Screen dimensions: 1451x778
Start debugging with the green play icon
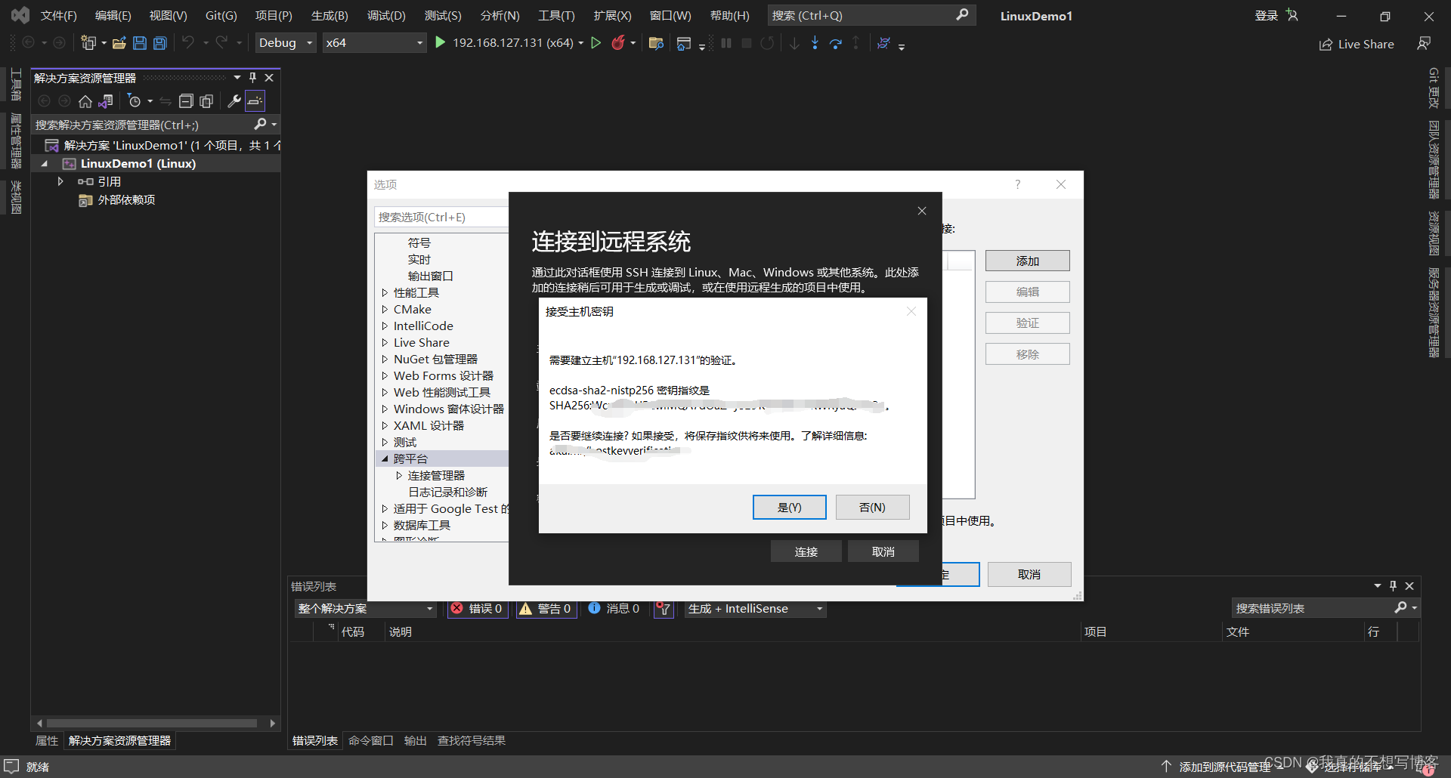[441, 43]
